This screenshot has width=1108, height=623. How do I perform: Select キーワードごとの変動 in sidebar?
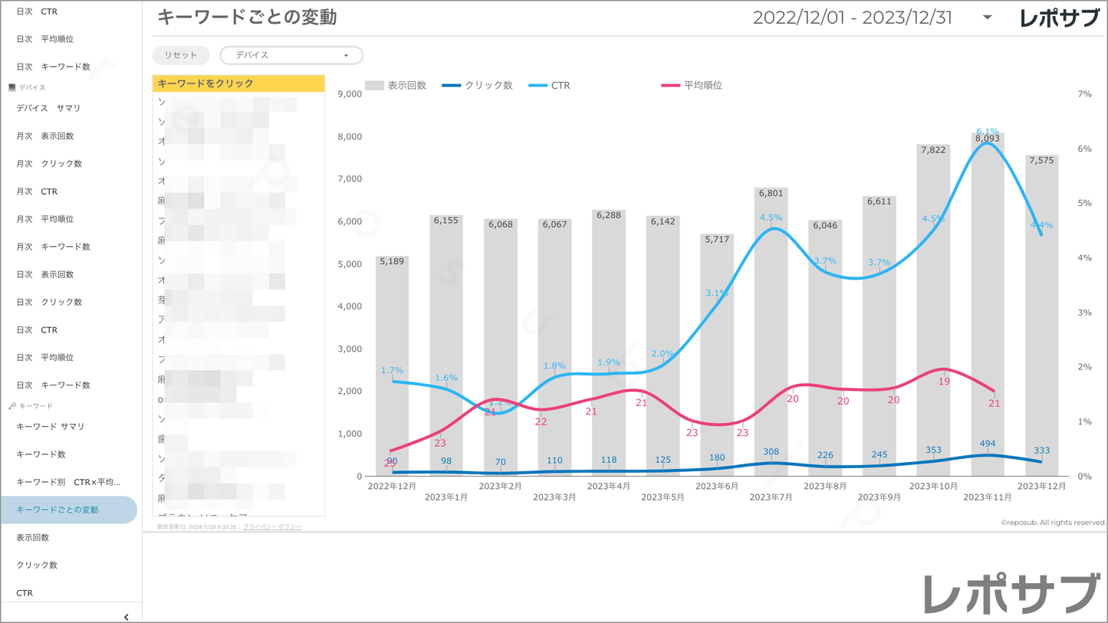pos(58,510)
